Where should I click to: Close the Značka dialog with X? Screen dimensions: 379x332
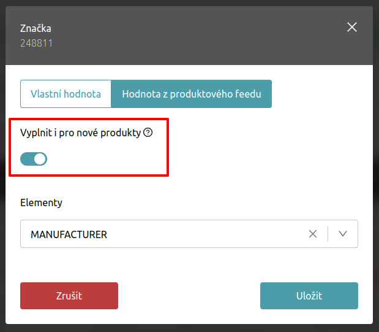coord(351,27)
